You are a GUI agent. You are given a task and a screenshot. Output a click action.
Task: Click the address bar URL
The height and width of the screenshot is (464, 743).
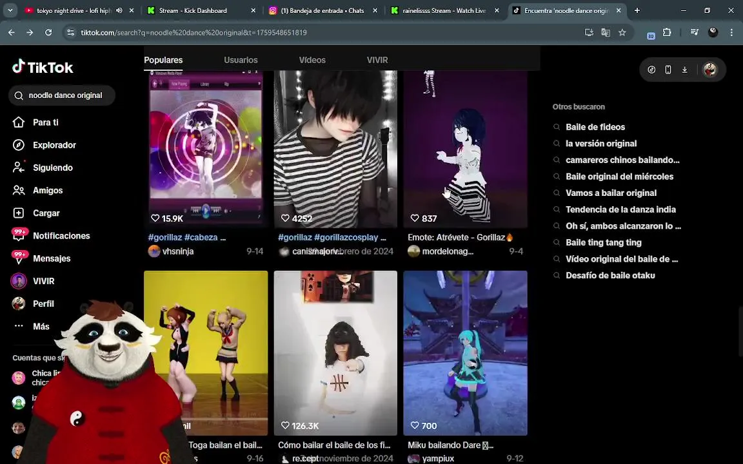coord(193,32)
